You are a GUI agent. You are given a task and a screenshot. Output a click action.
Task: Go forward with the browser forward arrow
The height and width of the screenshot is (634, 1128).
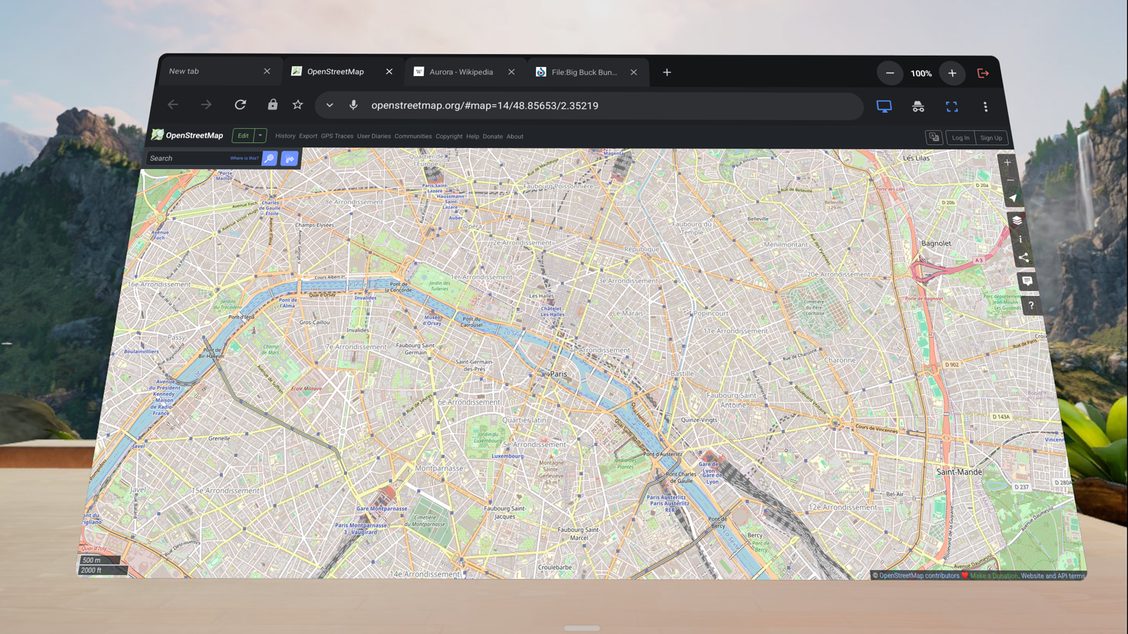pos(206,105)
